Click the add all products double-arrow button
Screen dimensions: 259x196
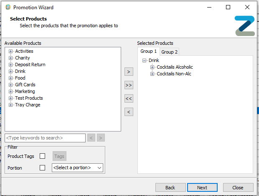click(129, 85)
